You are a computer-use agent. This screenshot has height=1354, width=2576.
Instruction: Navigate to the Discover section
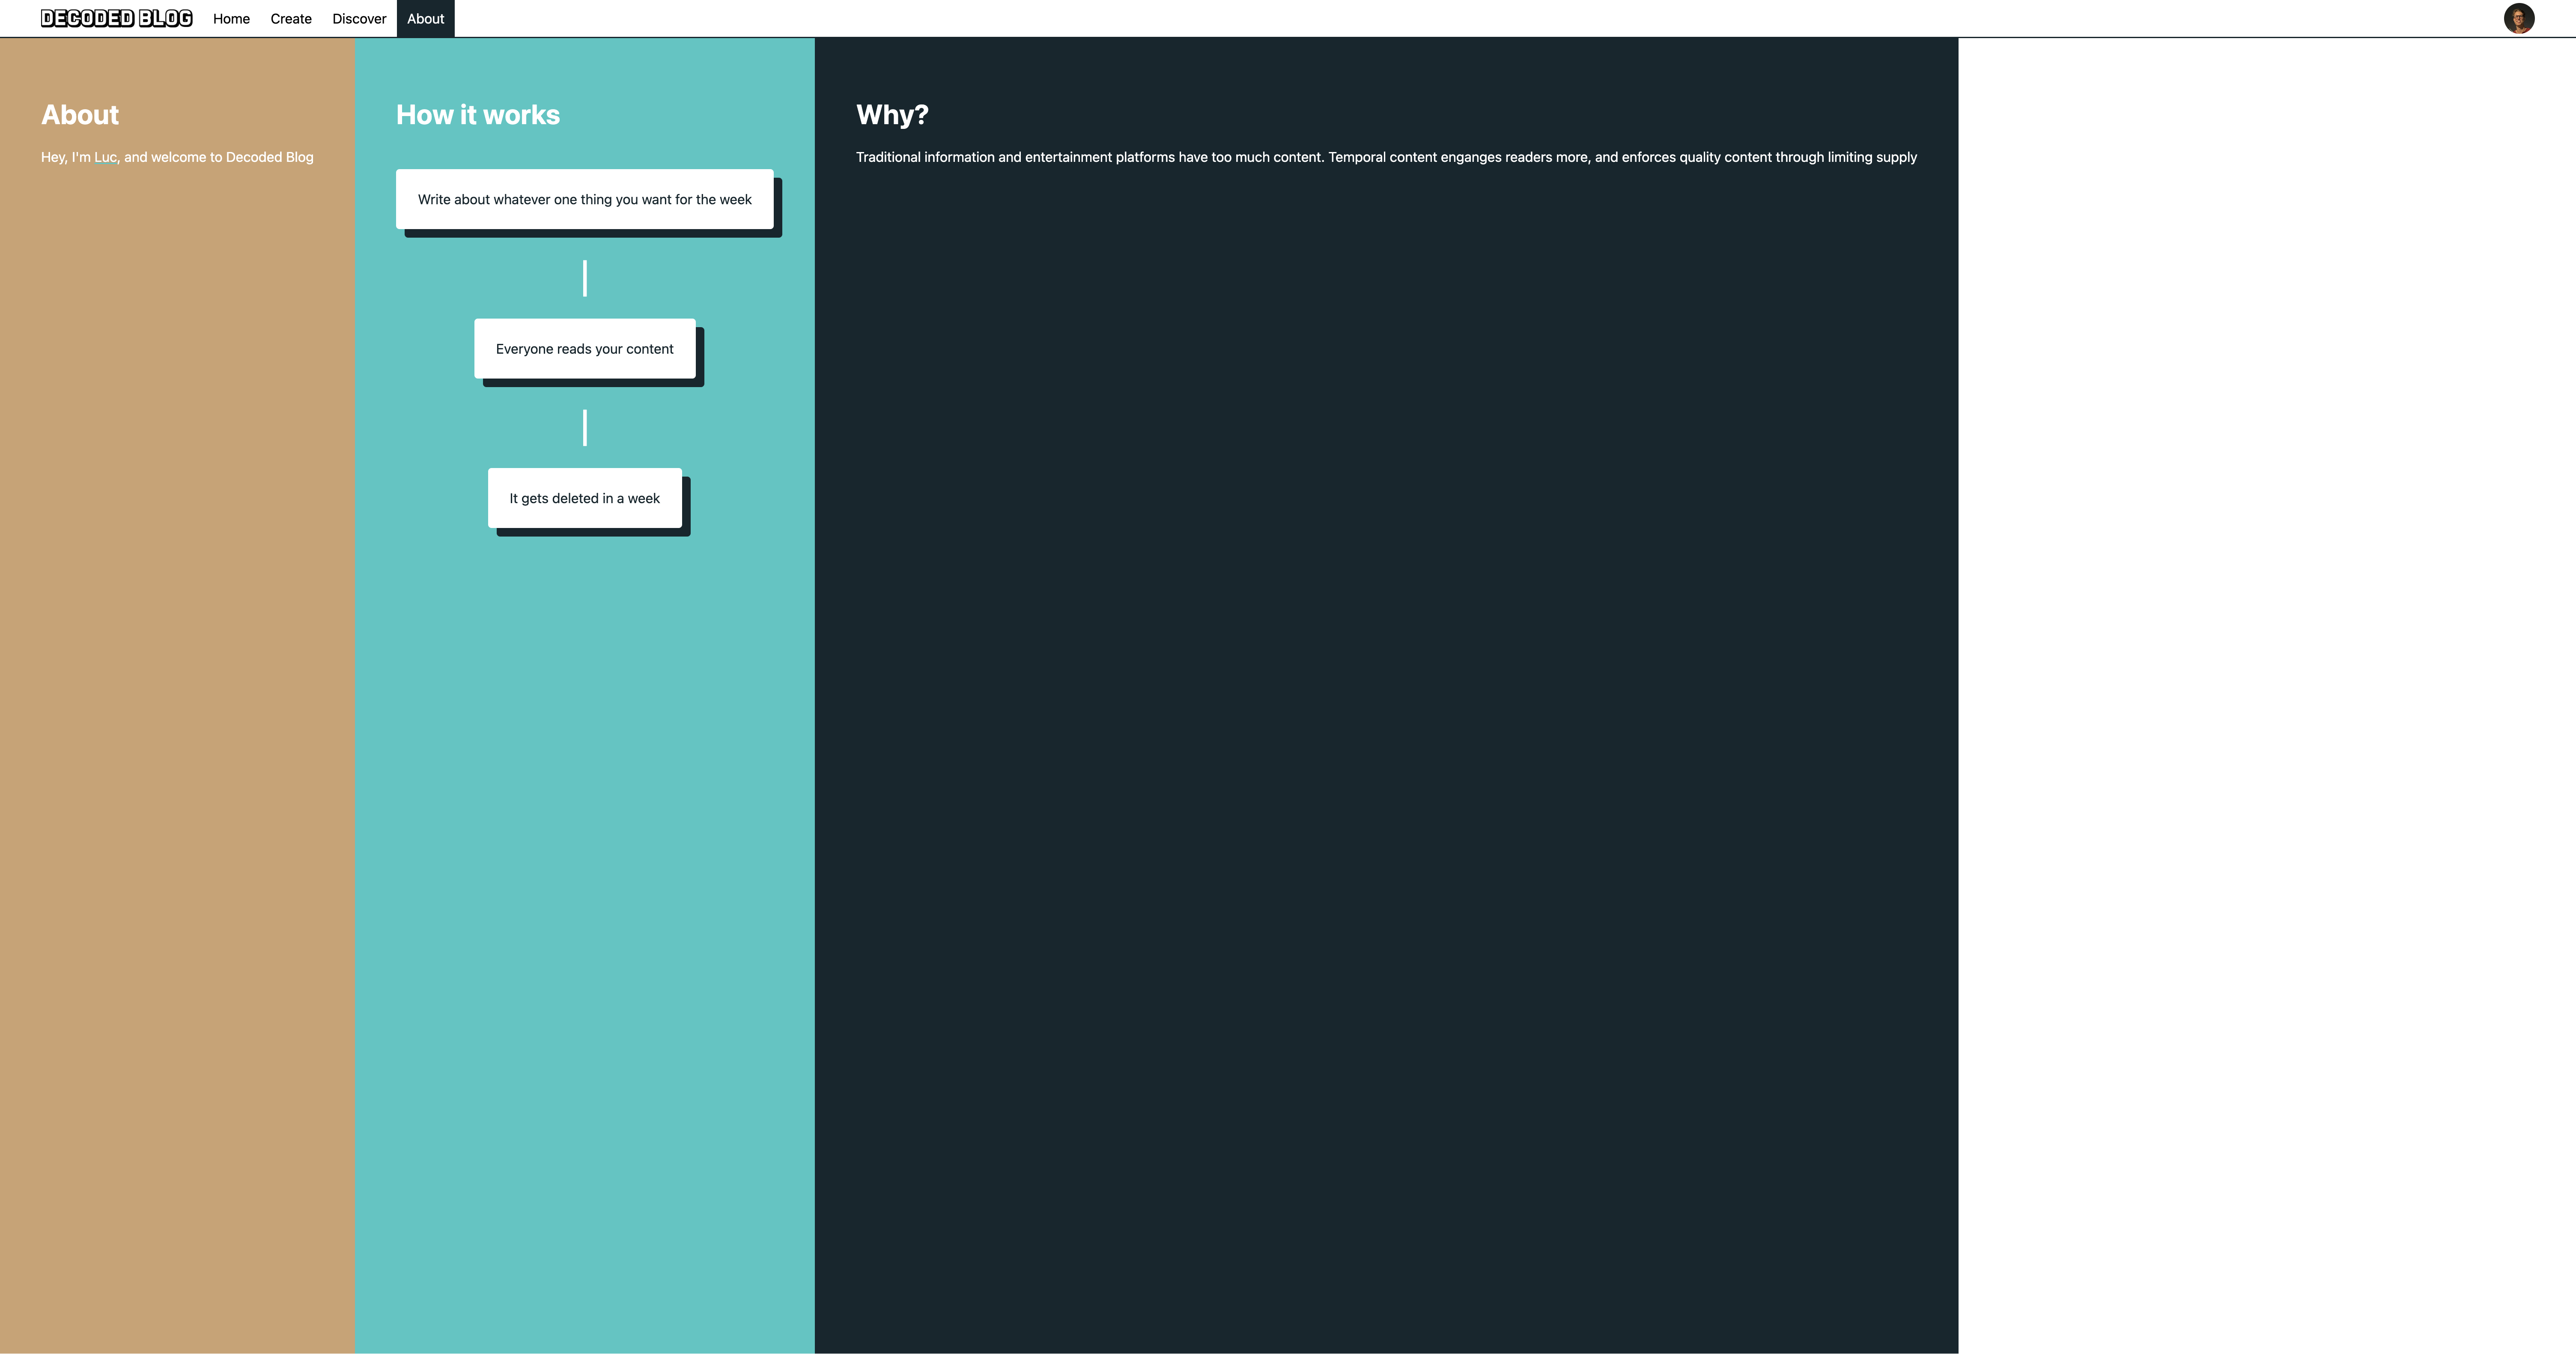[x=358, y=18]
